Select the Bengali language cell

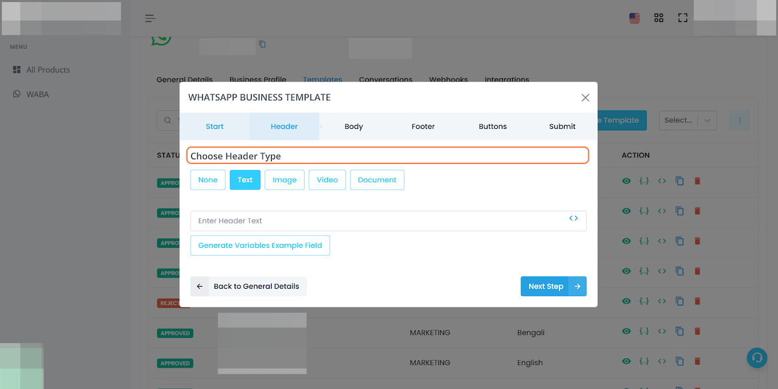tap(531, 333)
